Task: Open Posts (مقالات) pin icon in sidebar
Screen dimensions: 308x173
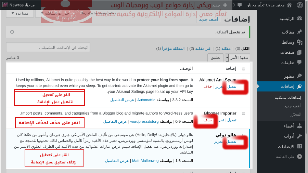Action: (x=299, y=32)
